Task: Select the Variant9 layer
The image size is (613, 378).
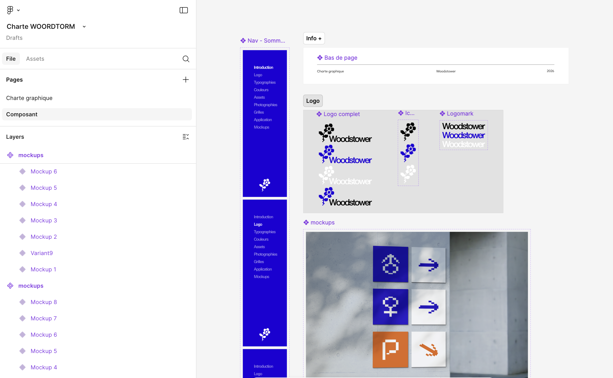Action: [x=42, y=253]
